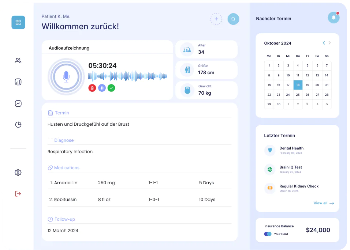Open settings gear in the sidebar
The width and height of the screenshot is (350, 250).
click(18, 173)
